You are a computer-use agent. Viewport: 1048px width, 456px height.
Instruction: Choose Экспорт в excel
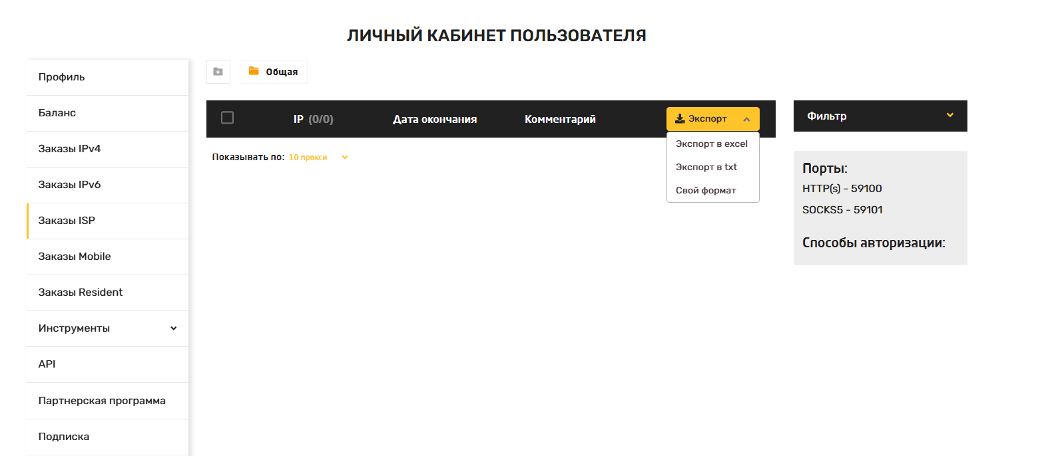tap(712, 144)
